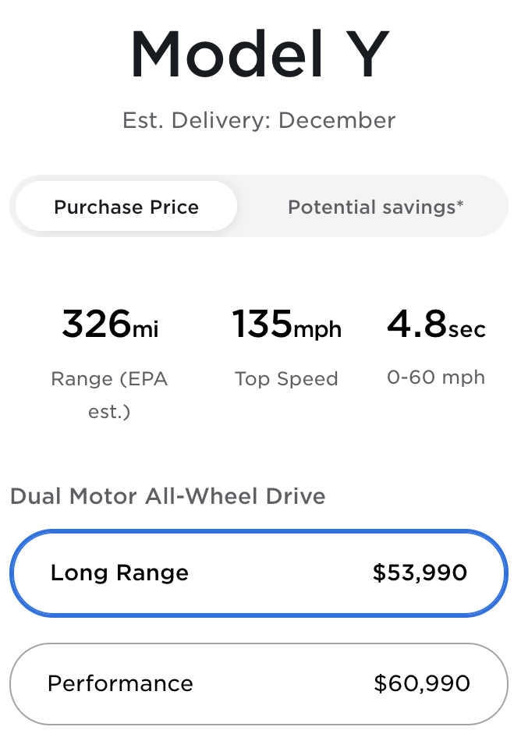Click the Model Y heading
Screen dimensions: 521x741
point(259,55)
